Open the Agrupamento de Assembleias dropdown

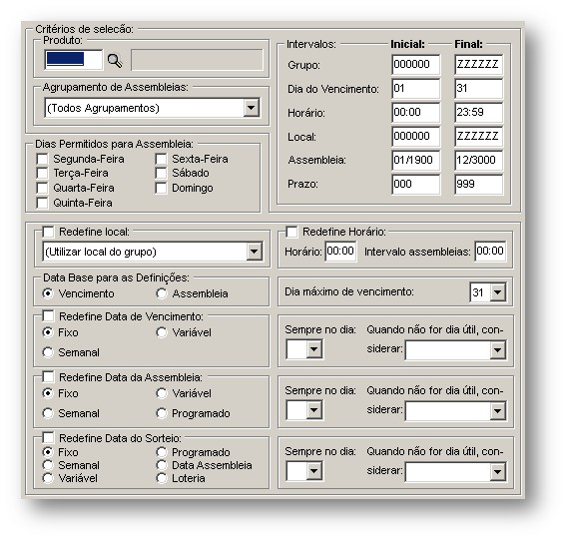[251, 108]
